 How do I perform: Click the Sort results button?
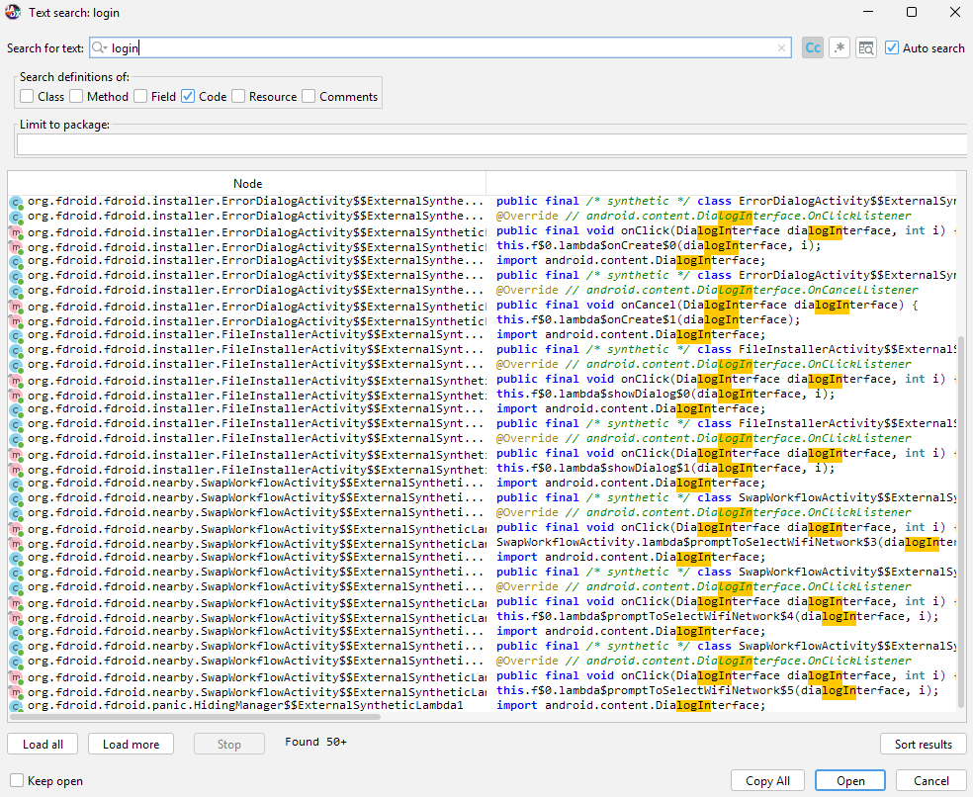[x=923, y=744]
